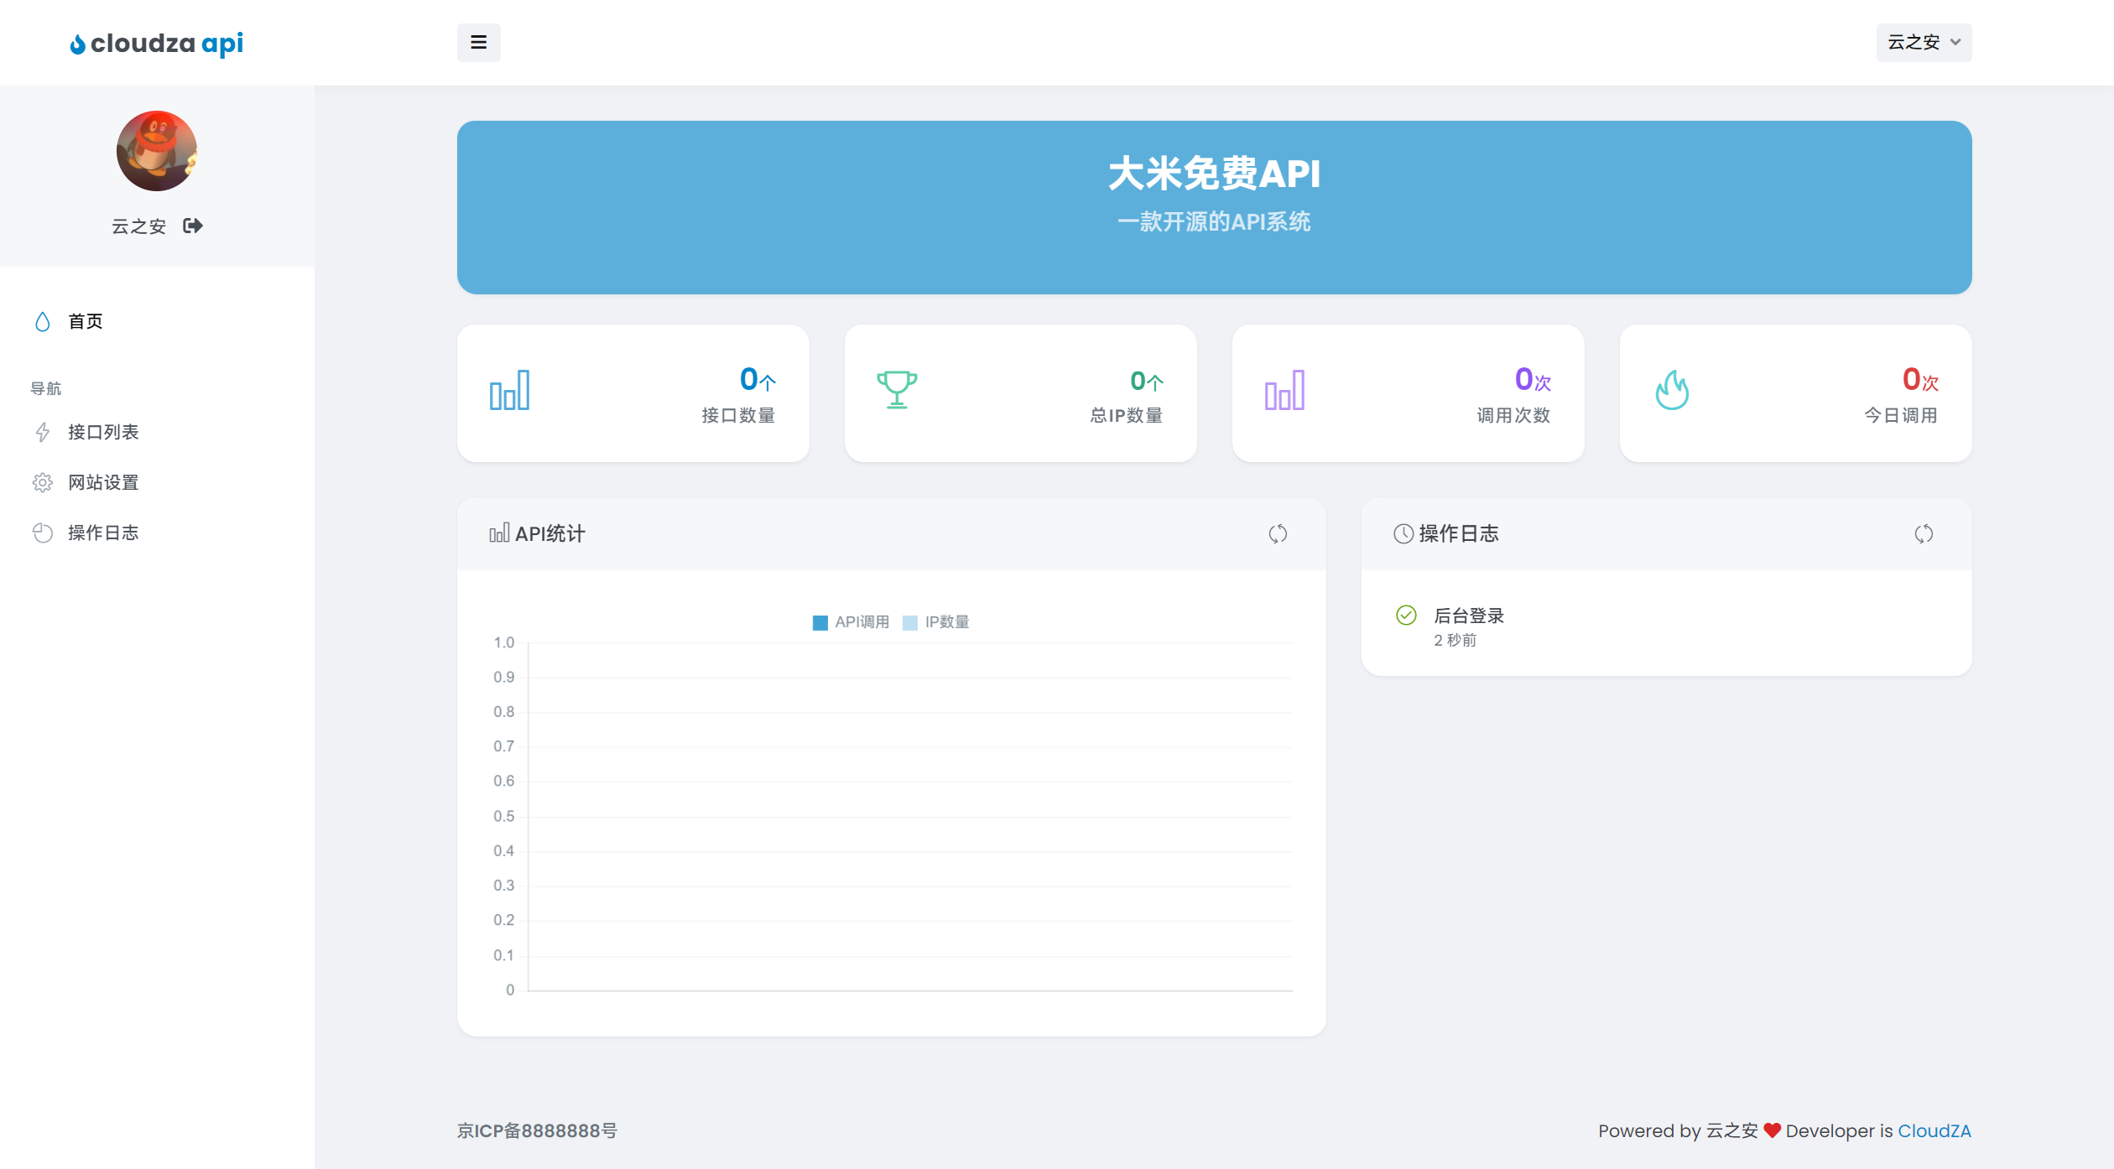The width and height of the screenshot is (2114, 1169).
Task: Click blue bar chart icon on 接口数量 card
Action: pos(509,390)
